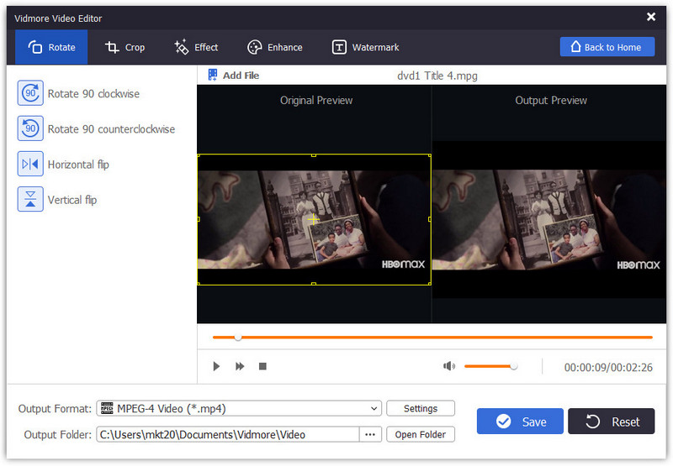Go Back to Home
Viewport: 673px width, 466px height.
[x=607, y=47]
